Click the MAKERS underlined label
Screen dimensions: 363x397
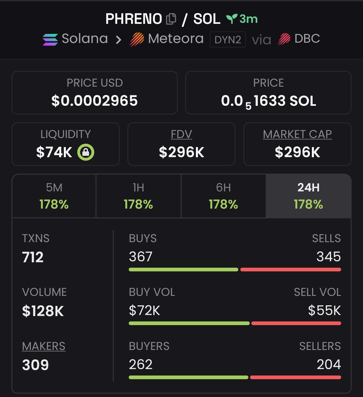click(x=44, y=346)
